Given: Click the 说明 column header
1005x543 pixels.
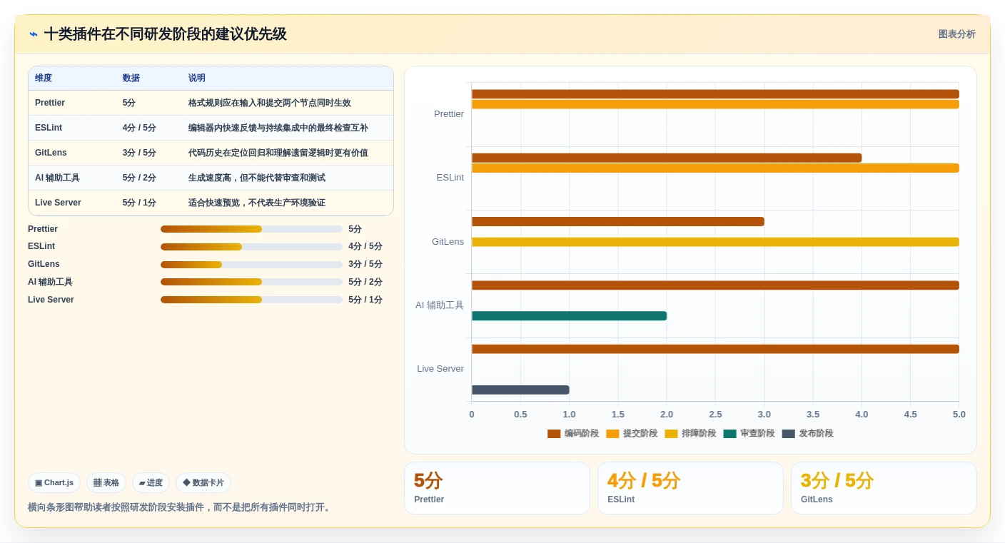Looking at the screenshot, I should (197, 78).
